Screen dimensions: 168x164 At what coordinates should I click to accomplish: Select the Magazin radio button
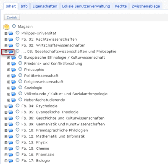(14, 26)
